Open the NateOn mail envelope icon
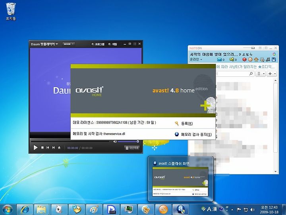This screenshot has width=286, height=215. pyautogui.click(x=219, y=59)
